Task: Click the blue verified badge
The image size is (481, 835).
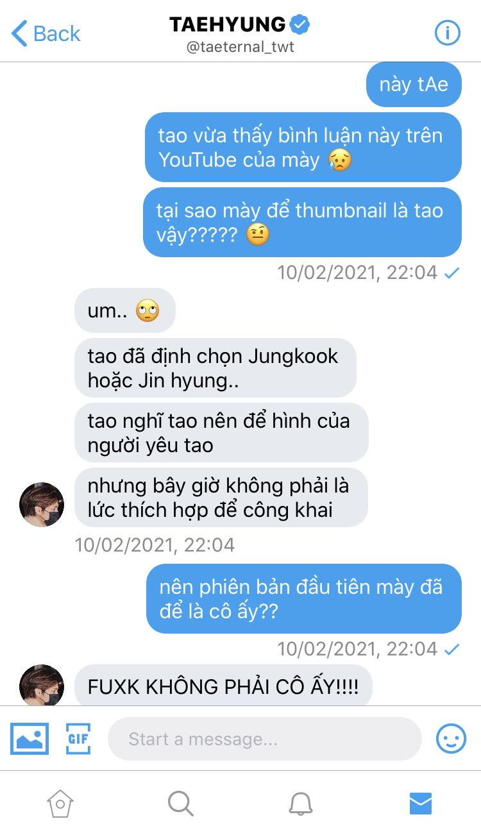Action: click(300, 25)
